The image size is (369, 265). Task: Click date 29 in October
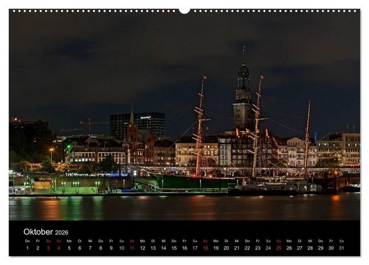320,248
